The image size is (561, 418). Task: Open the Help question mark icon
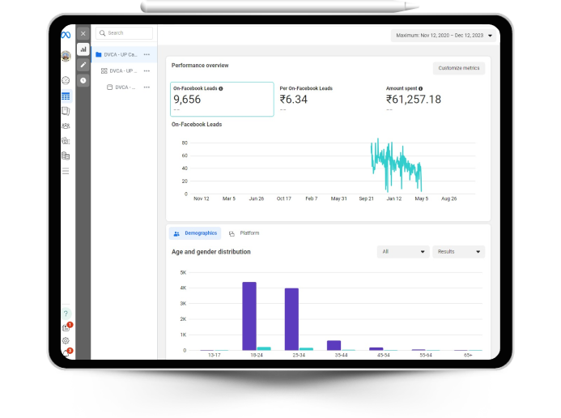click(66, 313)
